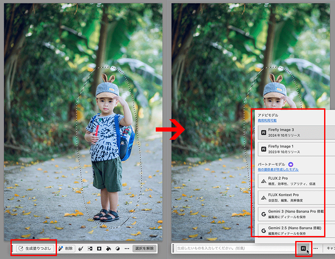Viewport: 335px width, 259px height.
Task: Open more options on left taskbar
Action: click(126, 248)
